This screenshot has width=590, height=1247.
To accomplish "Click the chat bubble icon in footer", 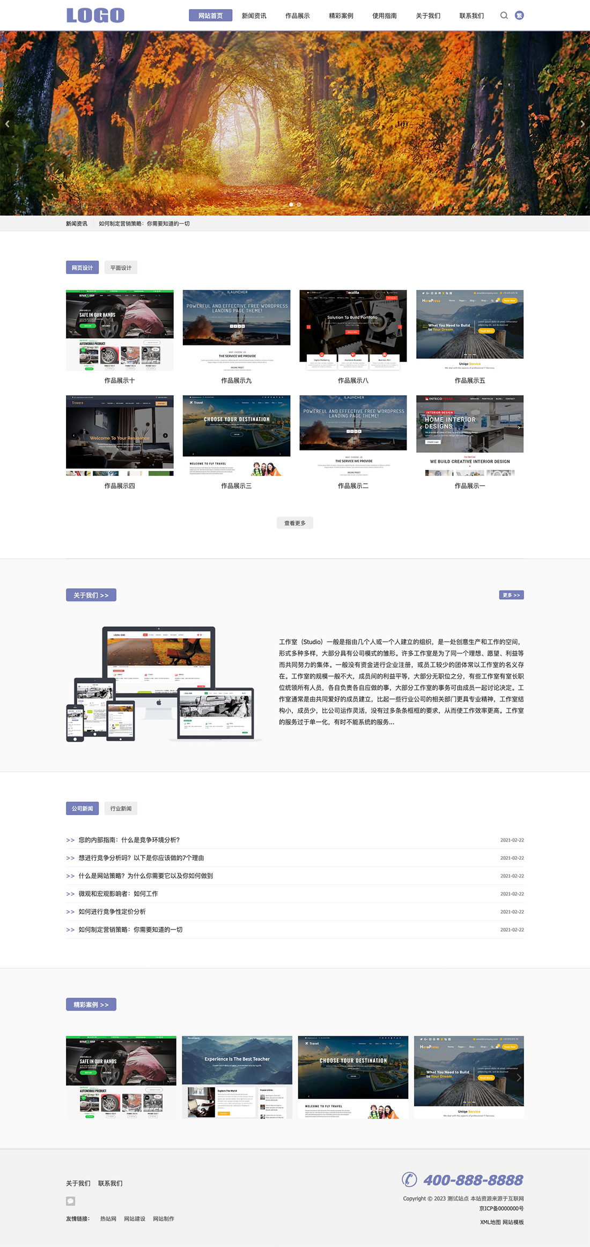I will pyautogui.click(x=71, y=1201).
